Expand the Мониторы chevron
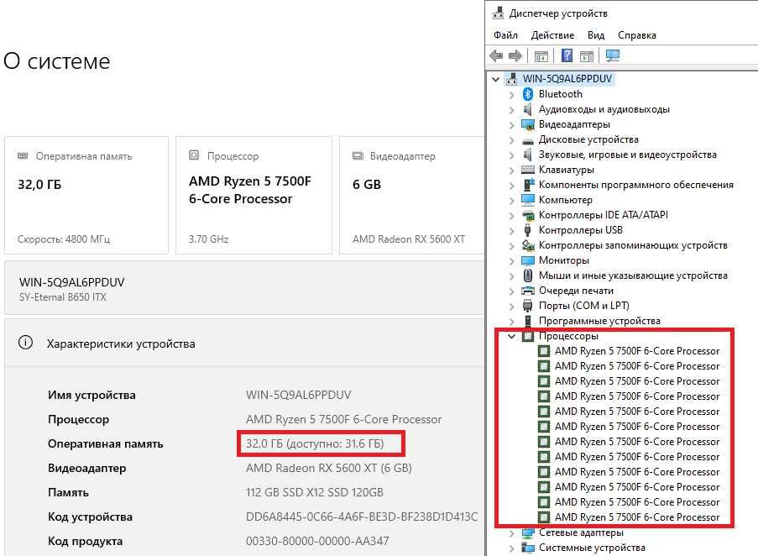 tap(512, 261)
